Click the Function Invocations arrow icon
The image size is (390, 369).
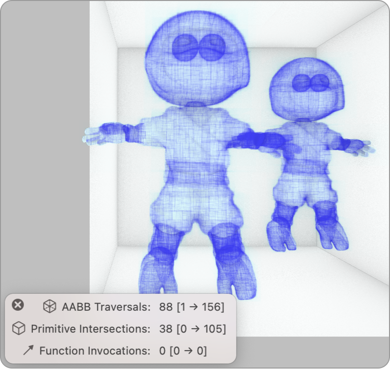28,351
